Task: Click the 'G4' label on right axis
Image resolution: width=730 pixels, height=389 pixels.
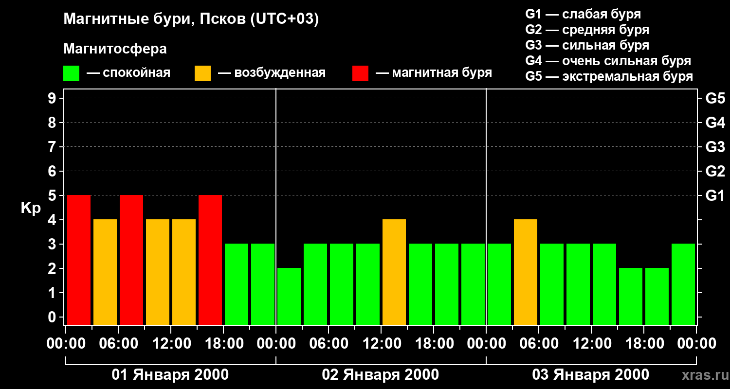Action: 715,123
